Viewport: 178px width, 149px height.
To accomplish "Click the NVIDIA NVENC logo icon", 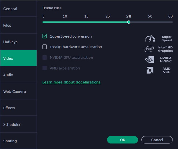I will click(x=150, y=60).
